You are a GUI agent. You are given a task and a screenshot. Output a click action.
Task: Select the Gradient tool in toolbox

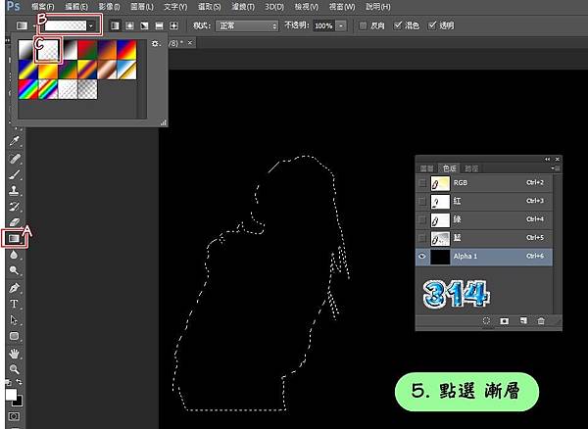click(x=15, y=238)
